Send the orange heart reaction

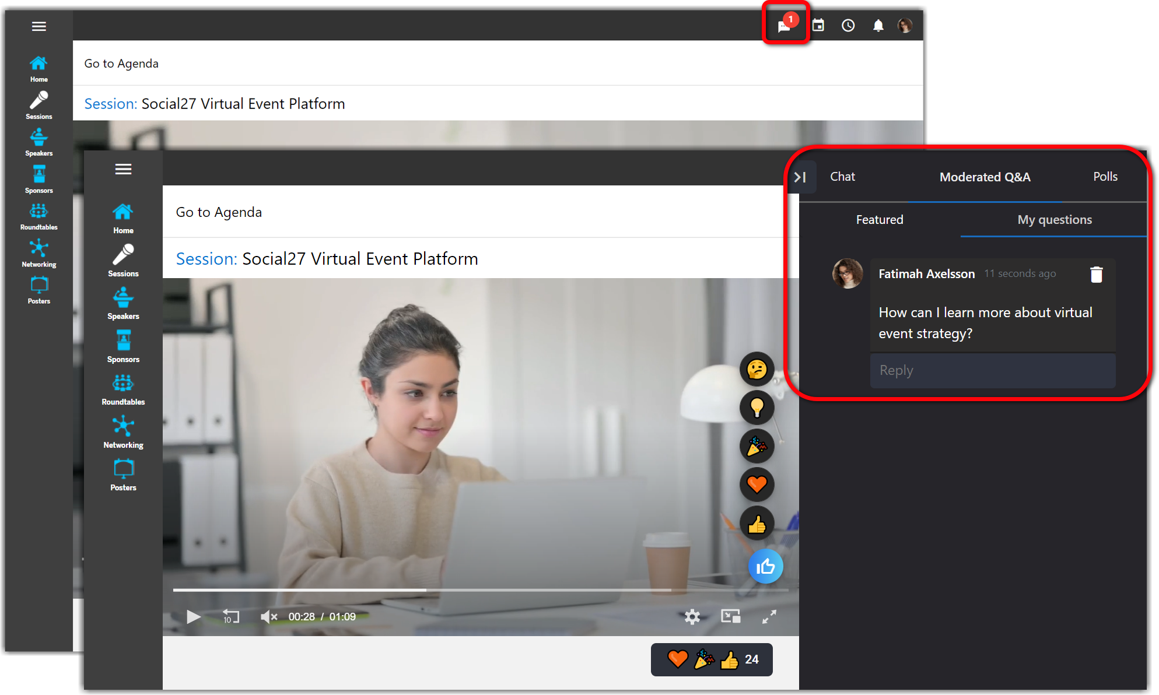[x=757, y=485]
